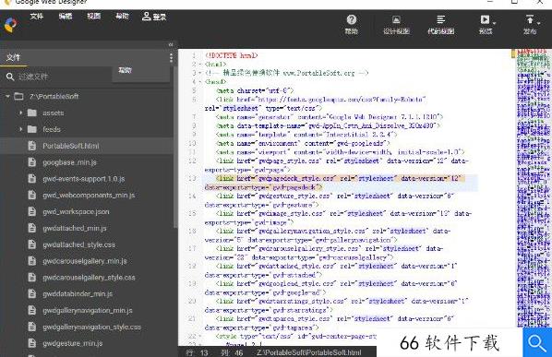Image resolution: width=552 pixels, height=357 pixels.
Task: Open gwddatabinder_min.js file
Action: (78, 294)
